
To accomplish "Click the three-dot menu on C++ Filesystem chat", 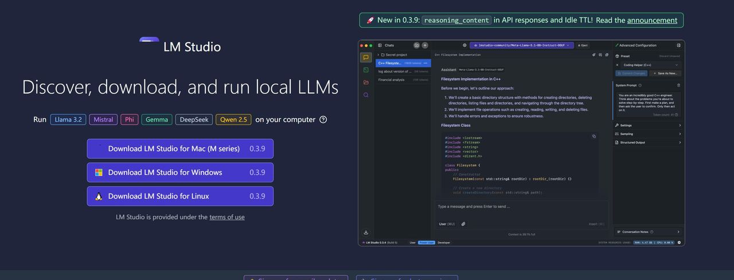I will coord(425,63).
